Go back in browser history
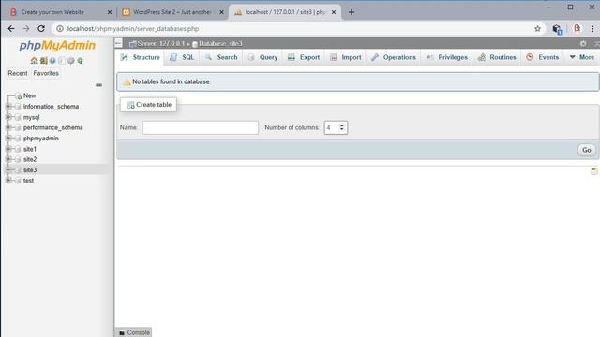 coord(11,29)
